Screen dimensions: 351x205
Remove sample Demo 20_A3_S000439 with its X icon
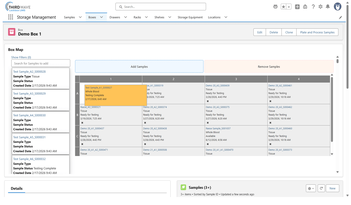(x=208, y=101)
